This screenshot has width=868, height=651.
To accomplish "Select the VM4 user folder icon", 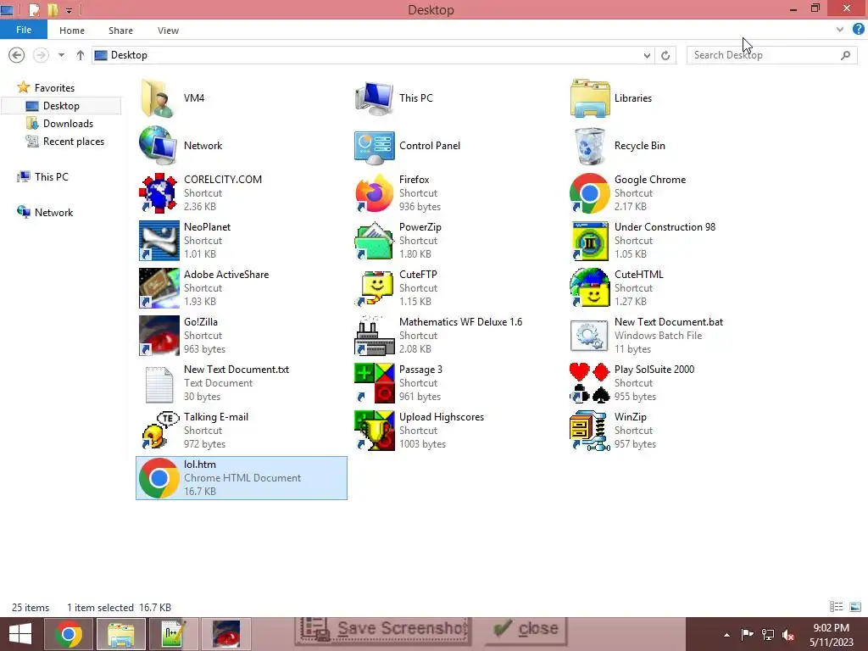I will 159,98.
